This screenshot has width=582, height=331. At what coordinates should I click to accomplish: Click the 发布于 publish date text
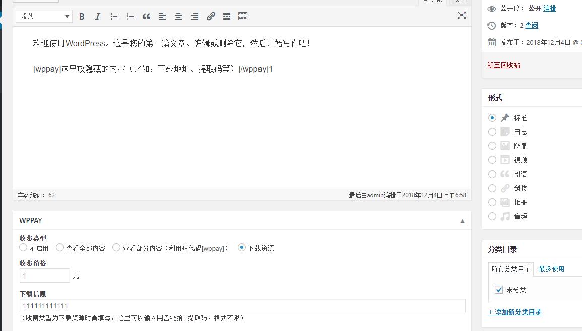(541, 43)
